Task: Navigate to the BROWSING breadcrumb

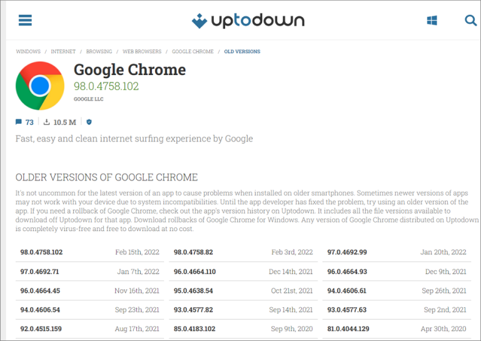Action: (x=99, y=52)
